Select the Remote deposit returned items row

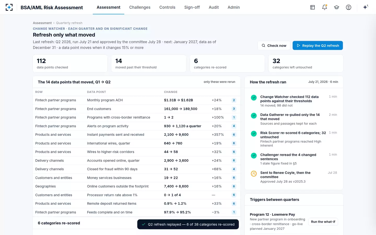[137, 204]
